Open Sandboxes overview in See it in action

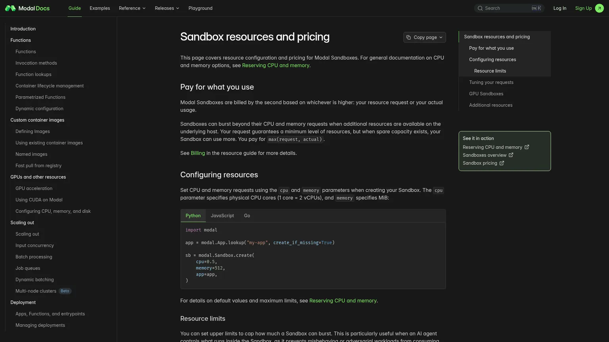click(485, 155)
